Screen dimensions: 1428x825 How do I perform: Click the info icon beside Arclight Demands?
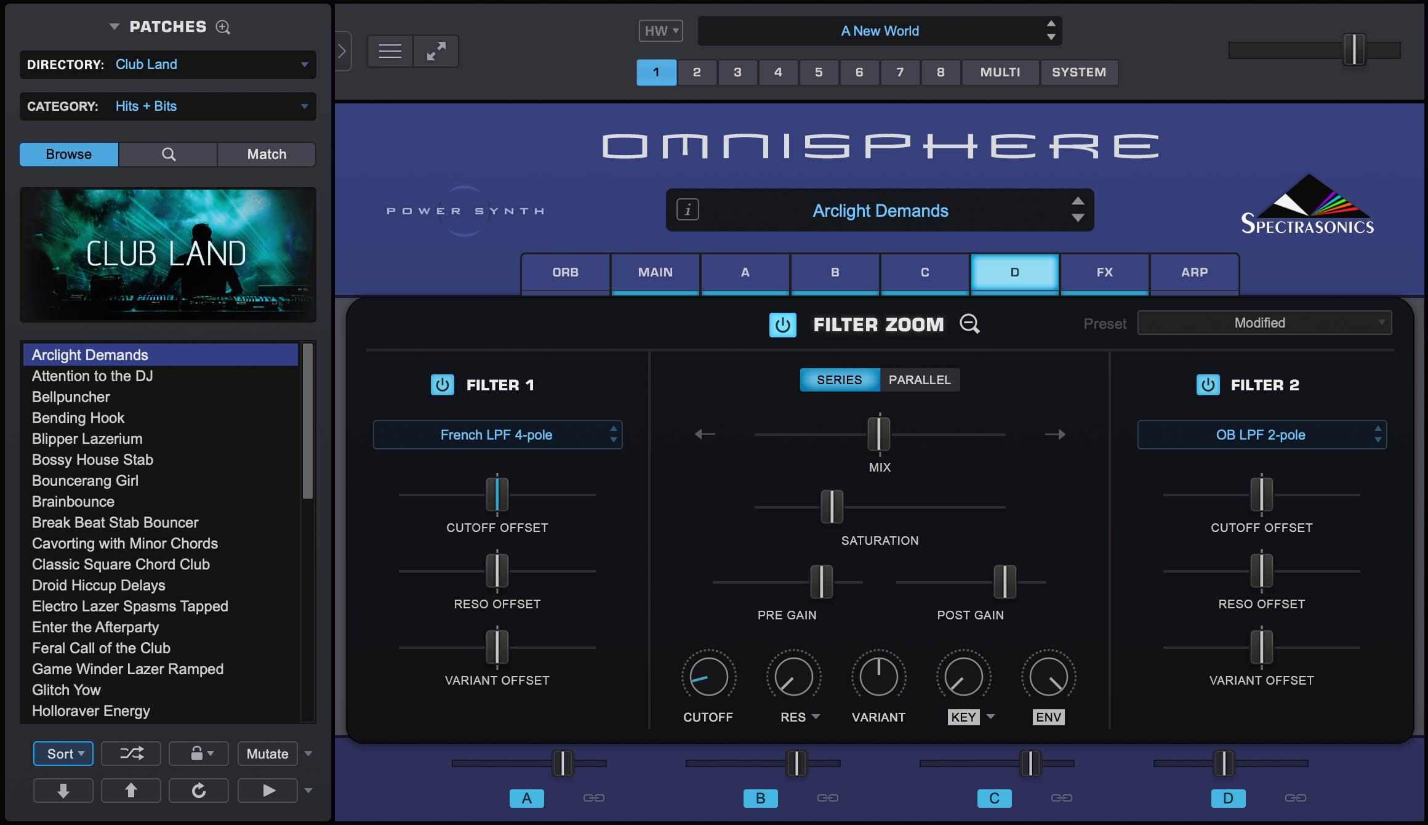(x=687, y=210)
